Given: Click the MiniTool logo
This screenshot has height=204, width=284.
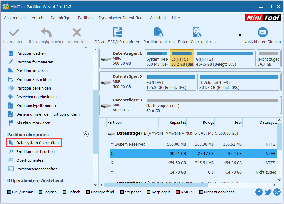Looking at the screenshot, I should tap(263, 18).
